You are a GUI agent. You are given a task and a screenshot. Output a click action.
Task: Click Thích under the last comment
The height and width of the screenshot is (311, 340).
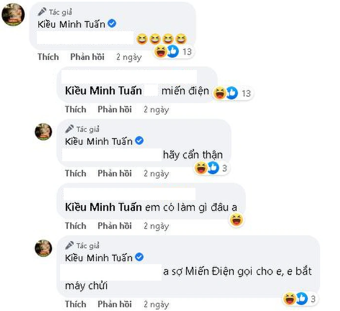click(x=75, y=304)
